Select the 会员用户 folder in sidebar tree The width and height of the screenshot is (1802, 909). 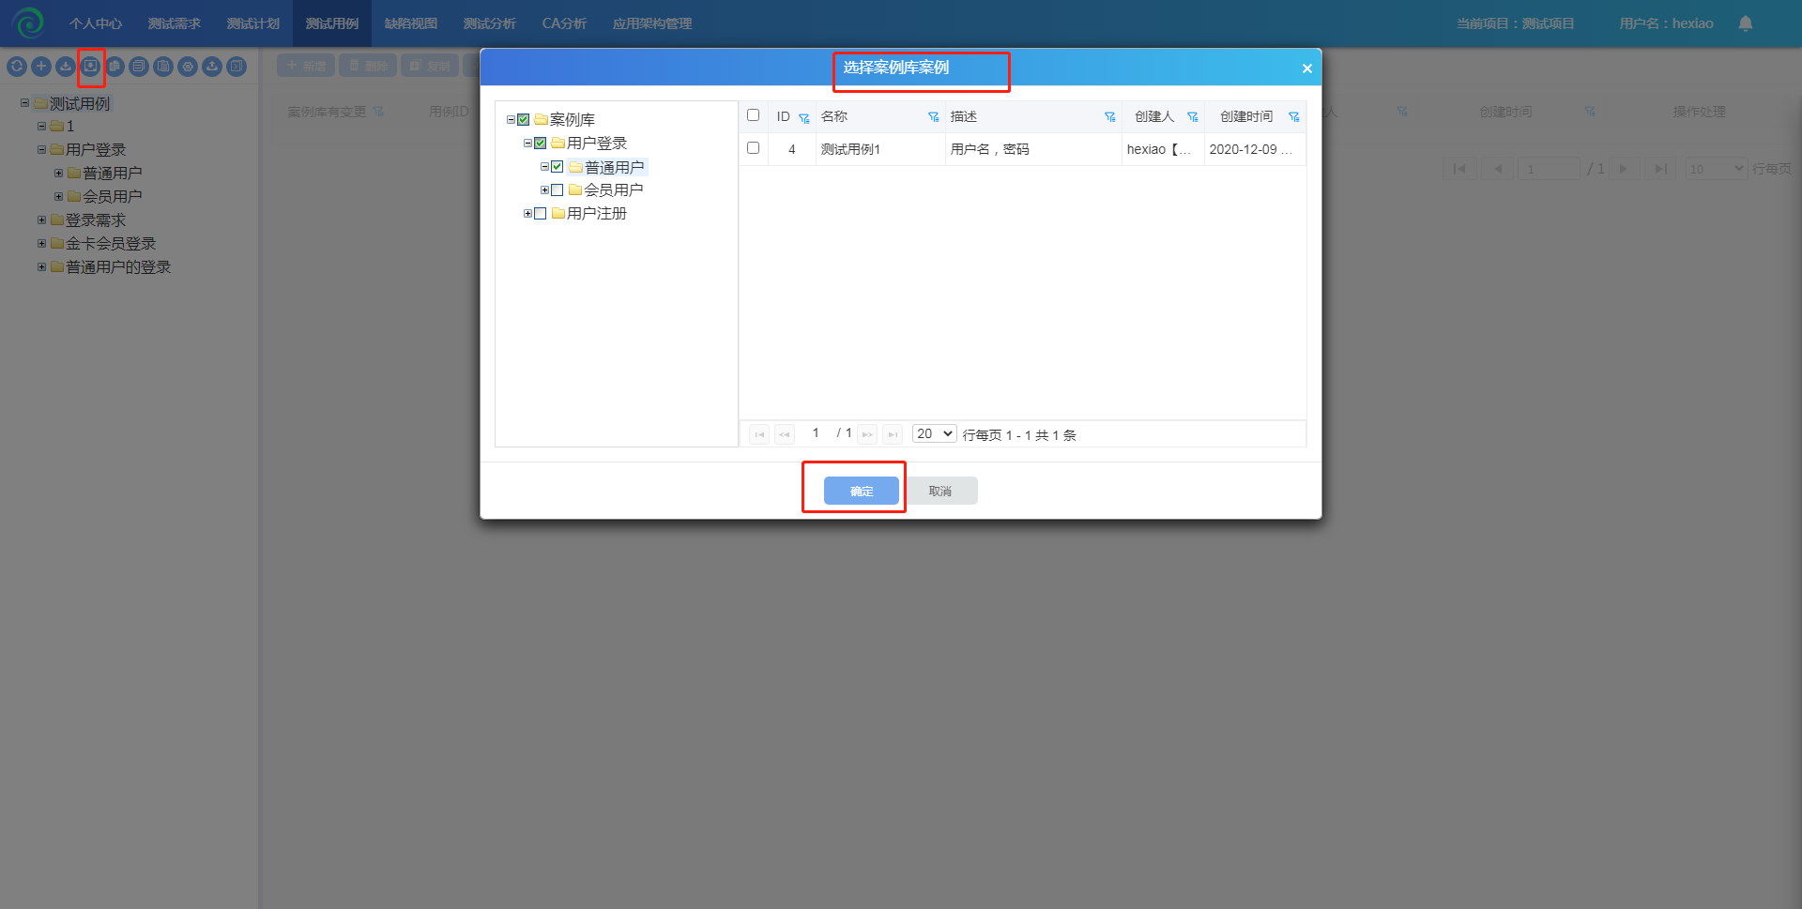(113, 197)
